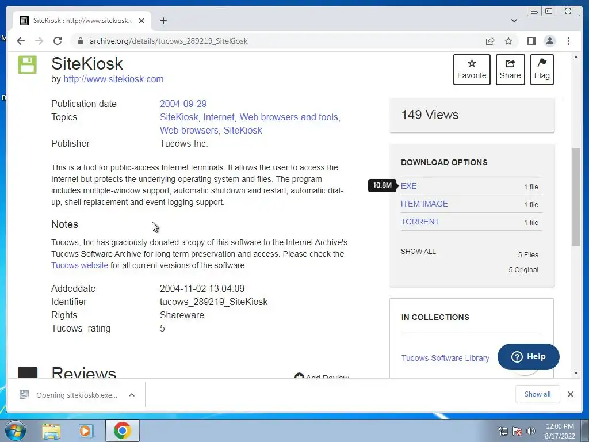Open the Help widget
The image size is (589, 442).
tap(528, 357)
